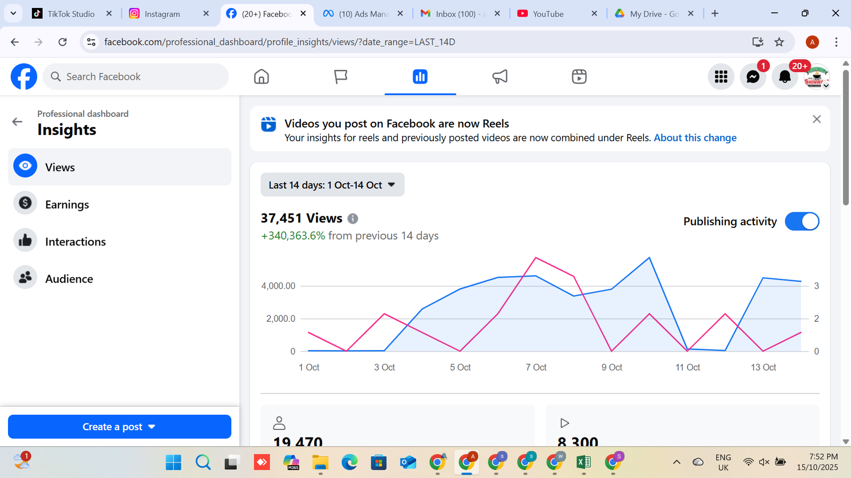The height and width of the screenshot is (478, 851).
Task: Expand the Last 14 days date range
Action: coord(332,185)
